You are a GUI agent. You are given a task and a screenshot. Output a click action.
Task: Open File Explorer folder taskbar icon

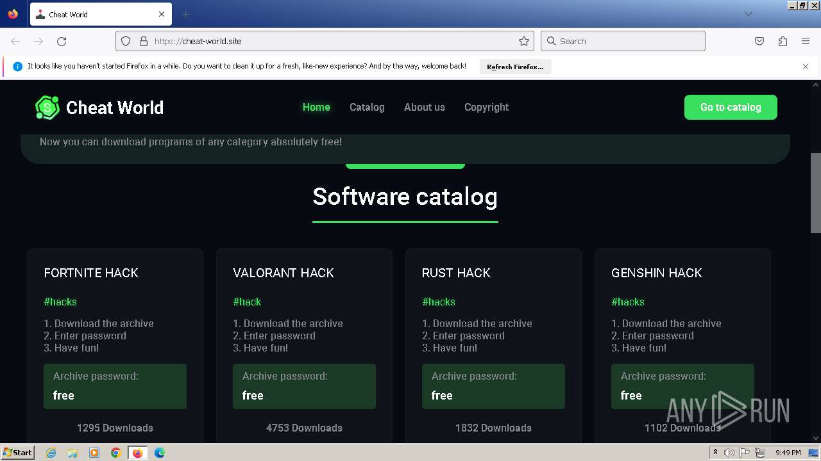coord(72,453)
